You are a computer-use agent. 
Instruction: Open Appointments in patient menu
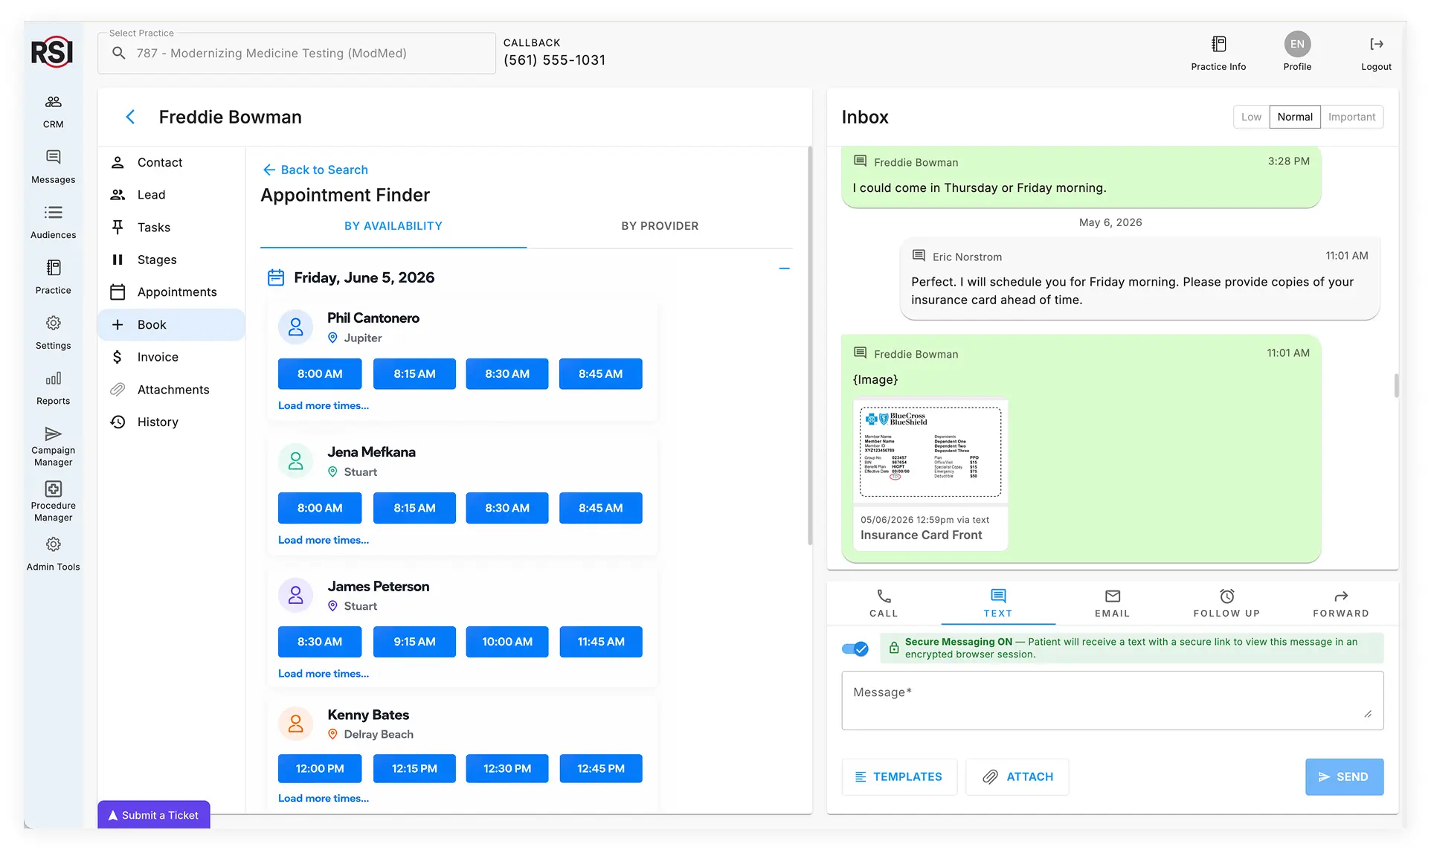pyautogui.click(x=171, y=292)
